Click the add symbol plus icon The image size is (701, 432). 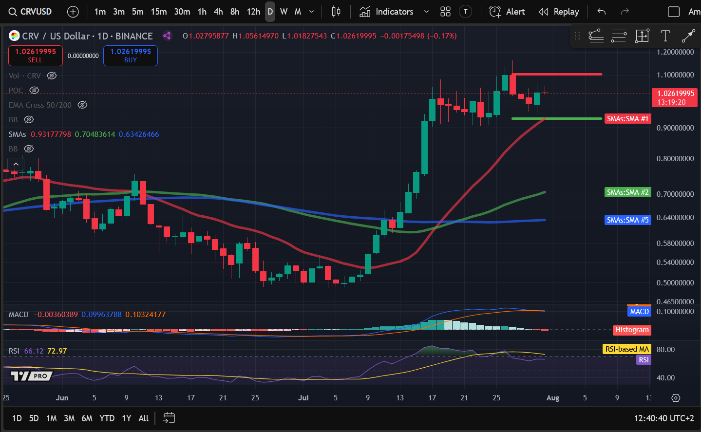tap(73, 12)
